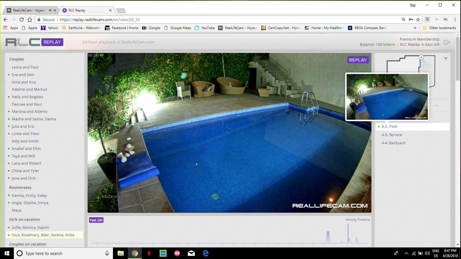Open the browser home page icon
The image size is (461, 259).
coord(30,20)
